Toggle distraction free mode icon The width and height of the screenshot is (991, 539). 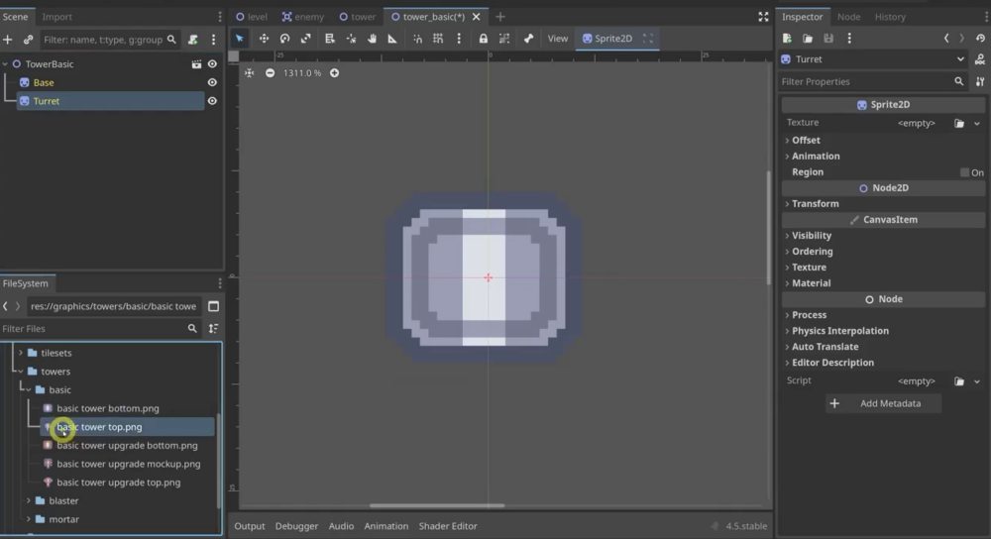(763, 17)
